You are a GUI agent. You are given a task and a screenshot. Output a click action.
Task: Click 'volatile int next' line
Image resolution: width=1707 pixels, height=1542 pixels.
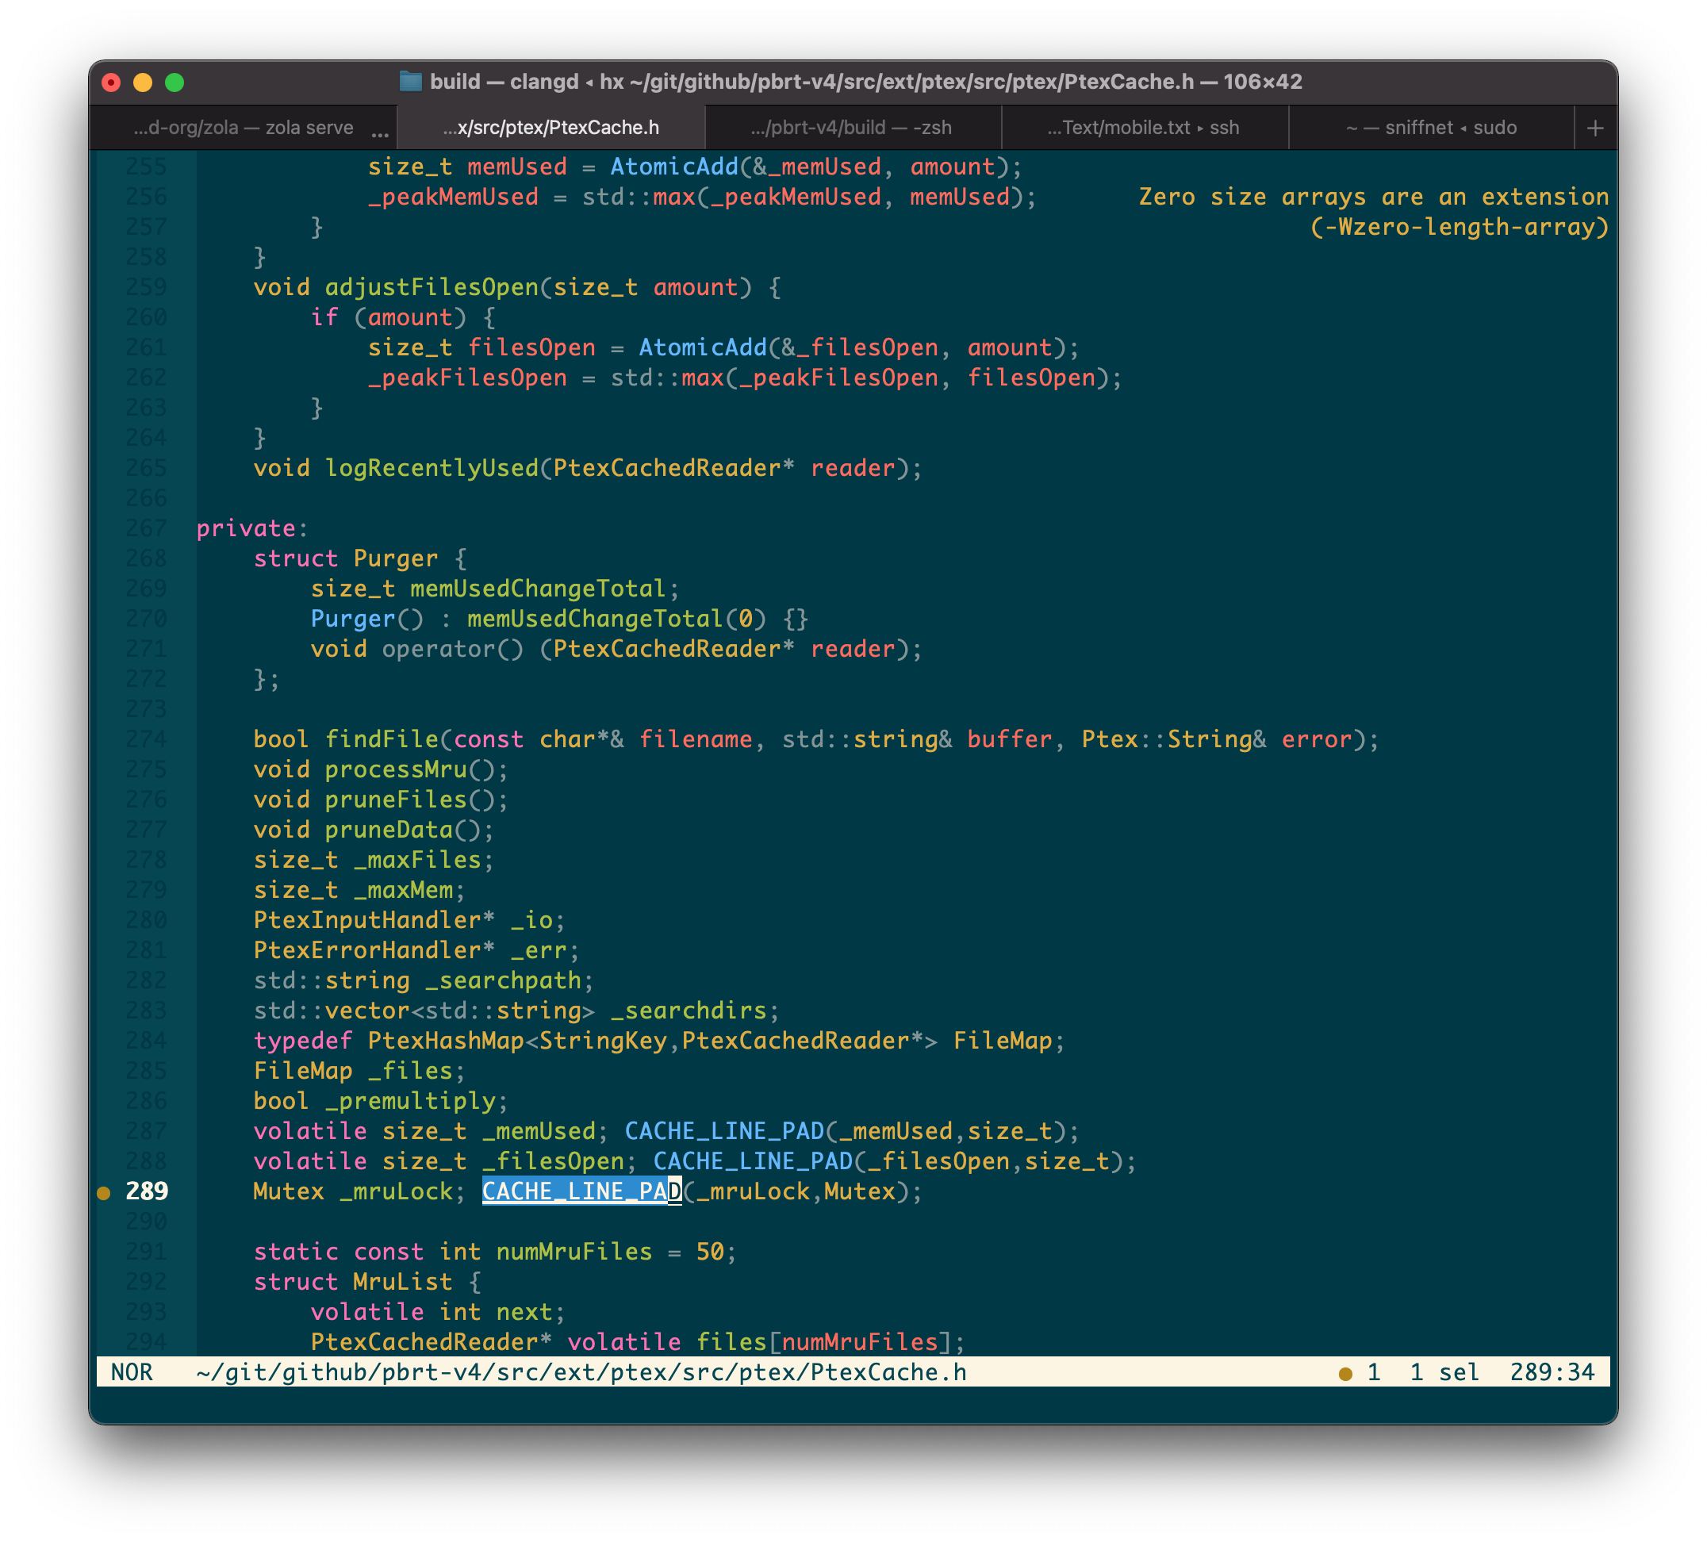pos(437,1312)
